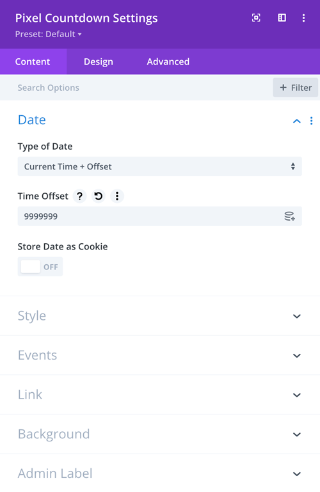320x492 pixels.
Task: Click the Time Offset help question icon
Action: tap(80, 196)
